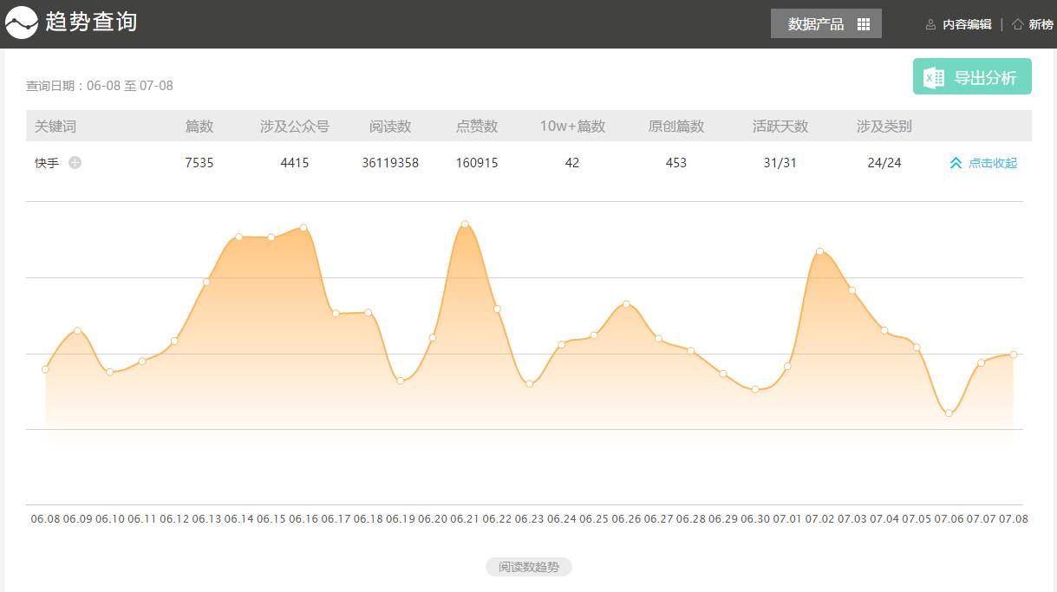Image resolution: width=1057 pixels, height=592 pixels.
Task: Click the 07.02 data point marker
Action: (819, 251)
